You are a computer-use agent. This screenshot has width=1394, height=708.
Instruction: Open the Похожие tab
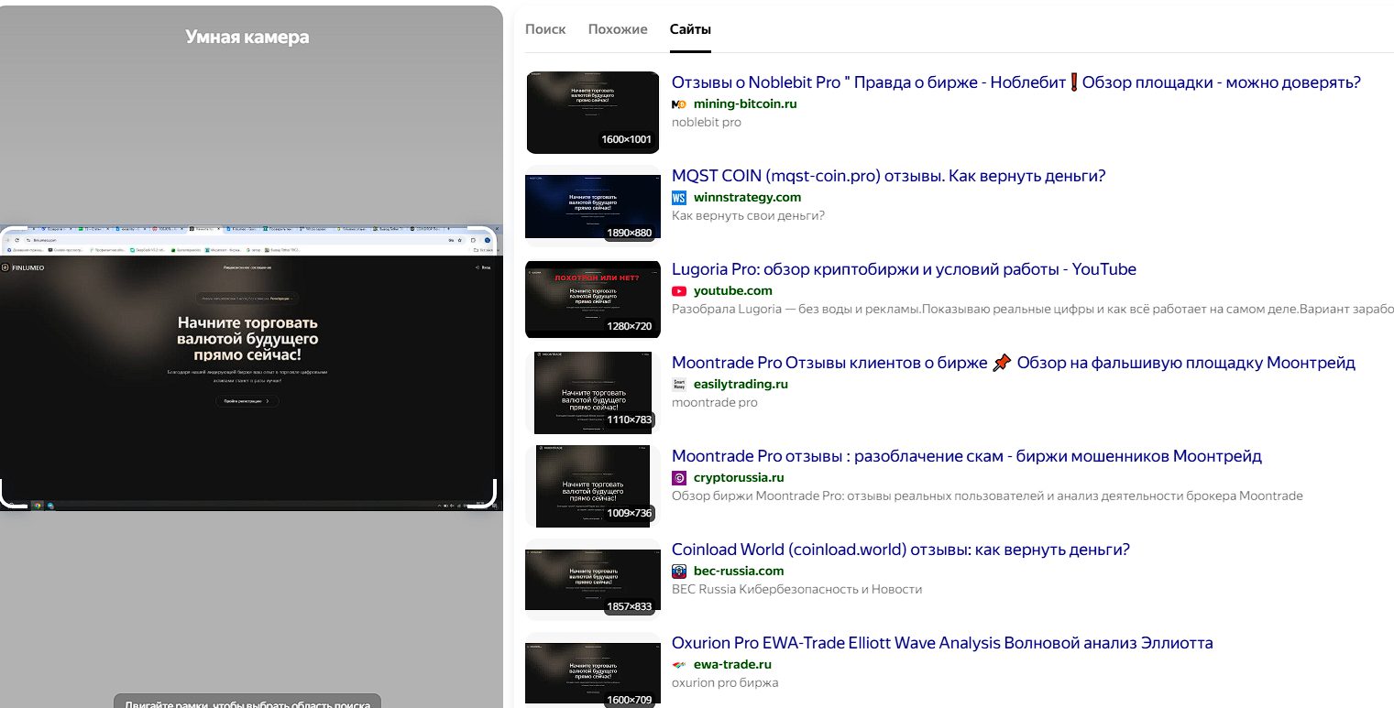pos(618,29)
